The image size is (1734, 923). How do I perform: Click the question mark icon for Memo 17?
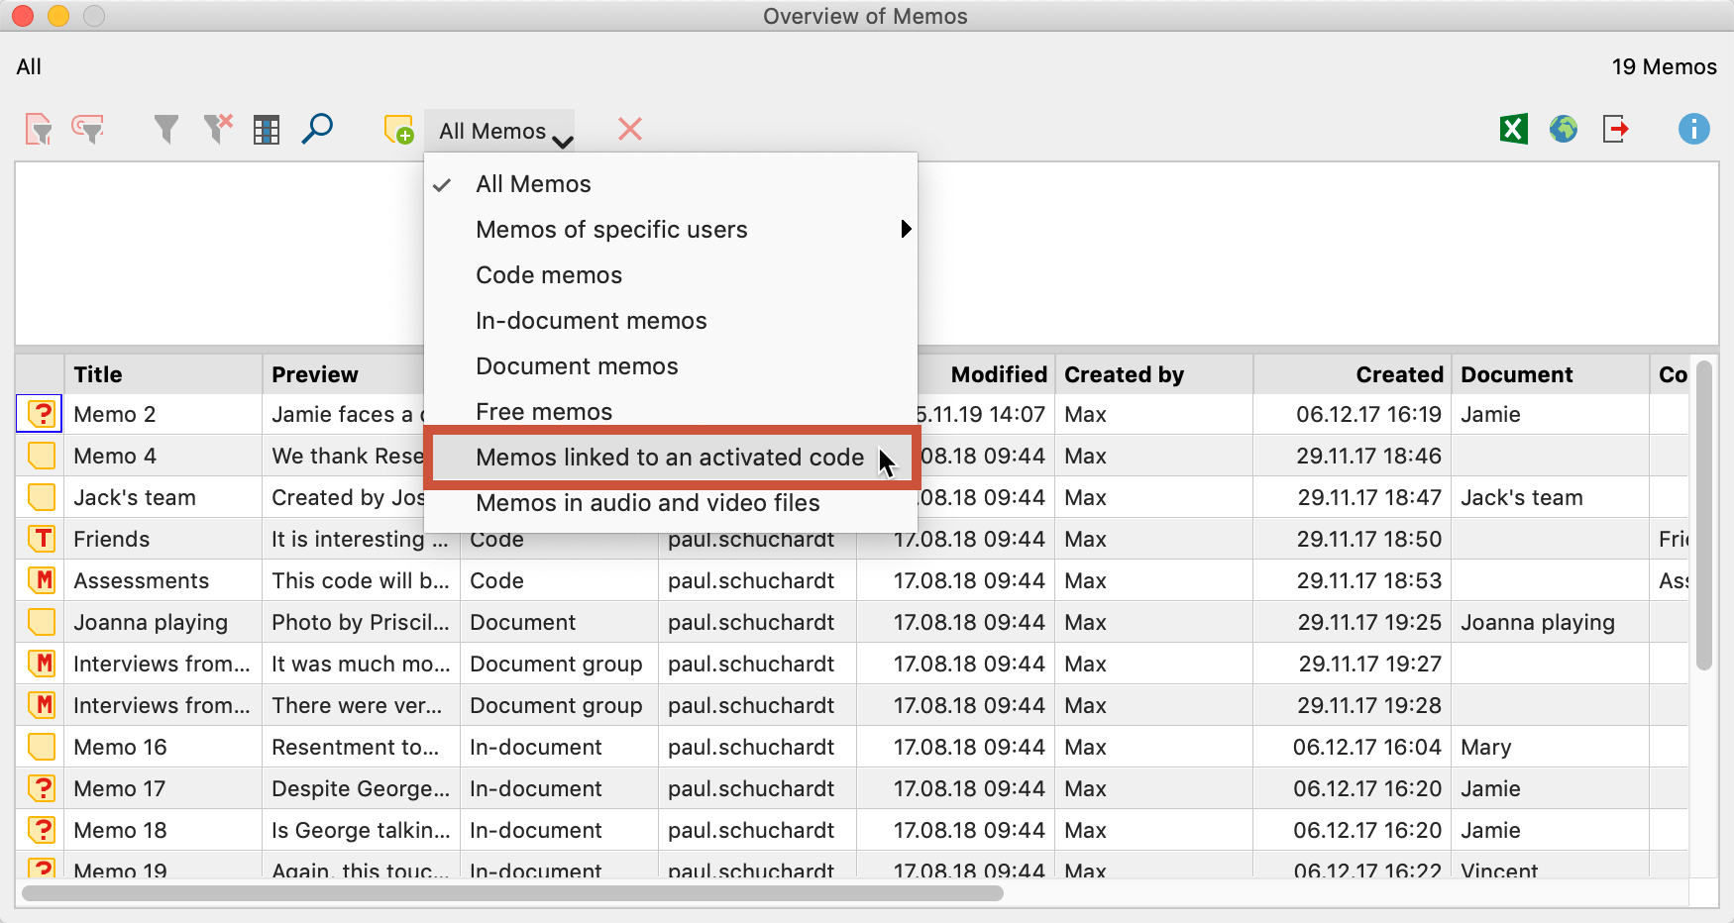click(x=42, y=788)
